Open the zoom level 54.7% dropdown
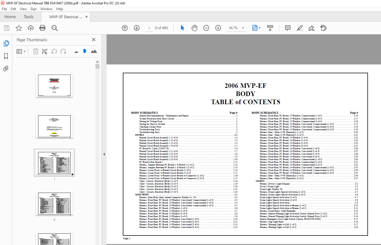Screen dimensions: 381x245 [x=243, y=28]
